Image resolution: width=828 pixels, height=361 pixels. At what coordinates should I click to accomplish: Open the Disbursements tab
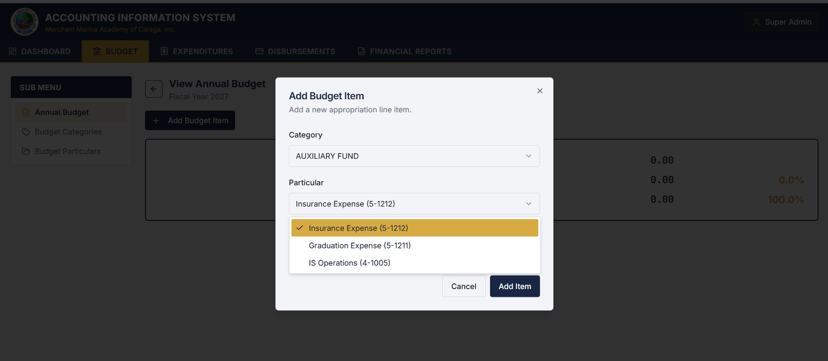(295, 51)
